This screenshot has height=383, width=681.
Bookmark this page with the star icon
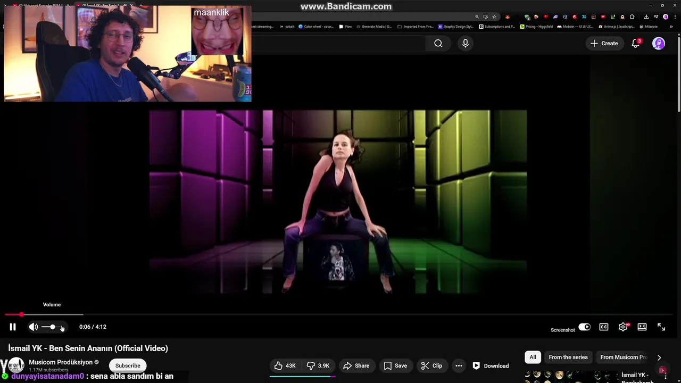pyautogui.click(x=494, y=17)
